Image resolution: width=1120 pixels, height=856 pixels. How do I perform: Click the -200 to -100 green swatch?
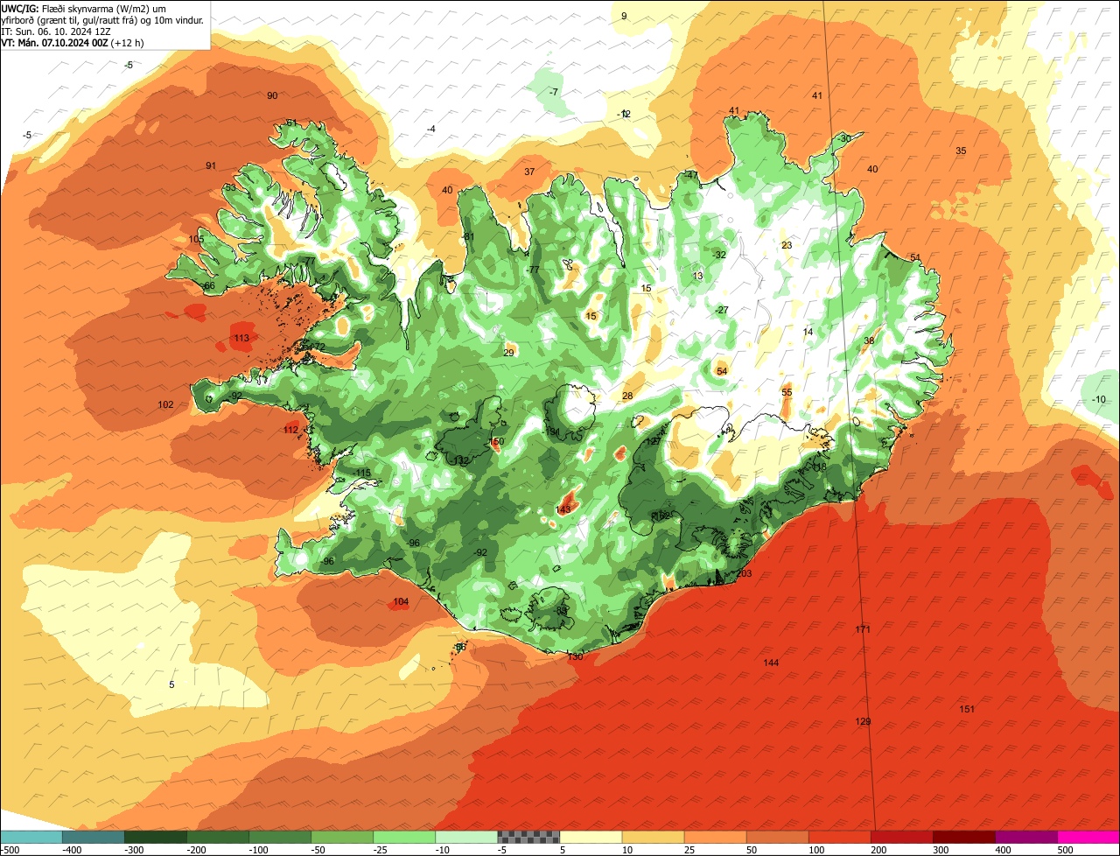point(217,836)
